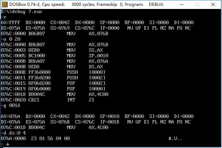The height and width of the screenshot is (148, 222).
Task: Click the 'PUSH [0002]' instruction line
Action: pos(53,78)
